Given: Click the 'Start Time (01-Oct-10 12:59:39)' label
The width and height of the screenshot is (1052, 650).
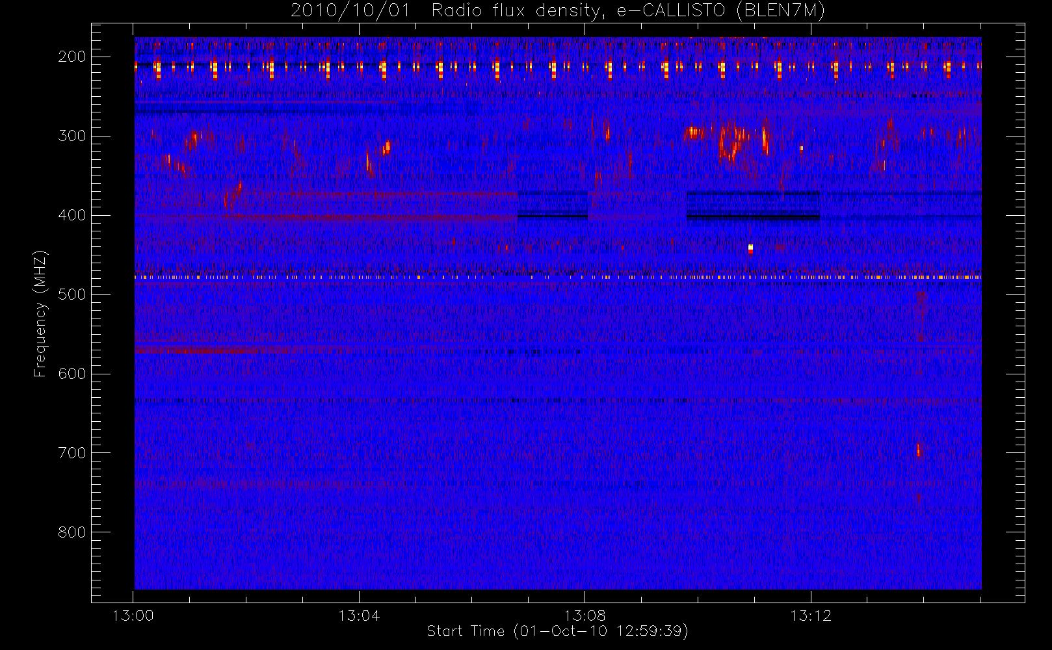Looking at the screenshot, I should 557,631.
